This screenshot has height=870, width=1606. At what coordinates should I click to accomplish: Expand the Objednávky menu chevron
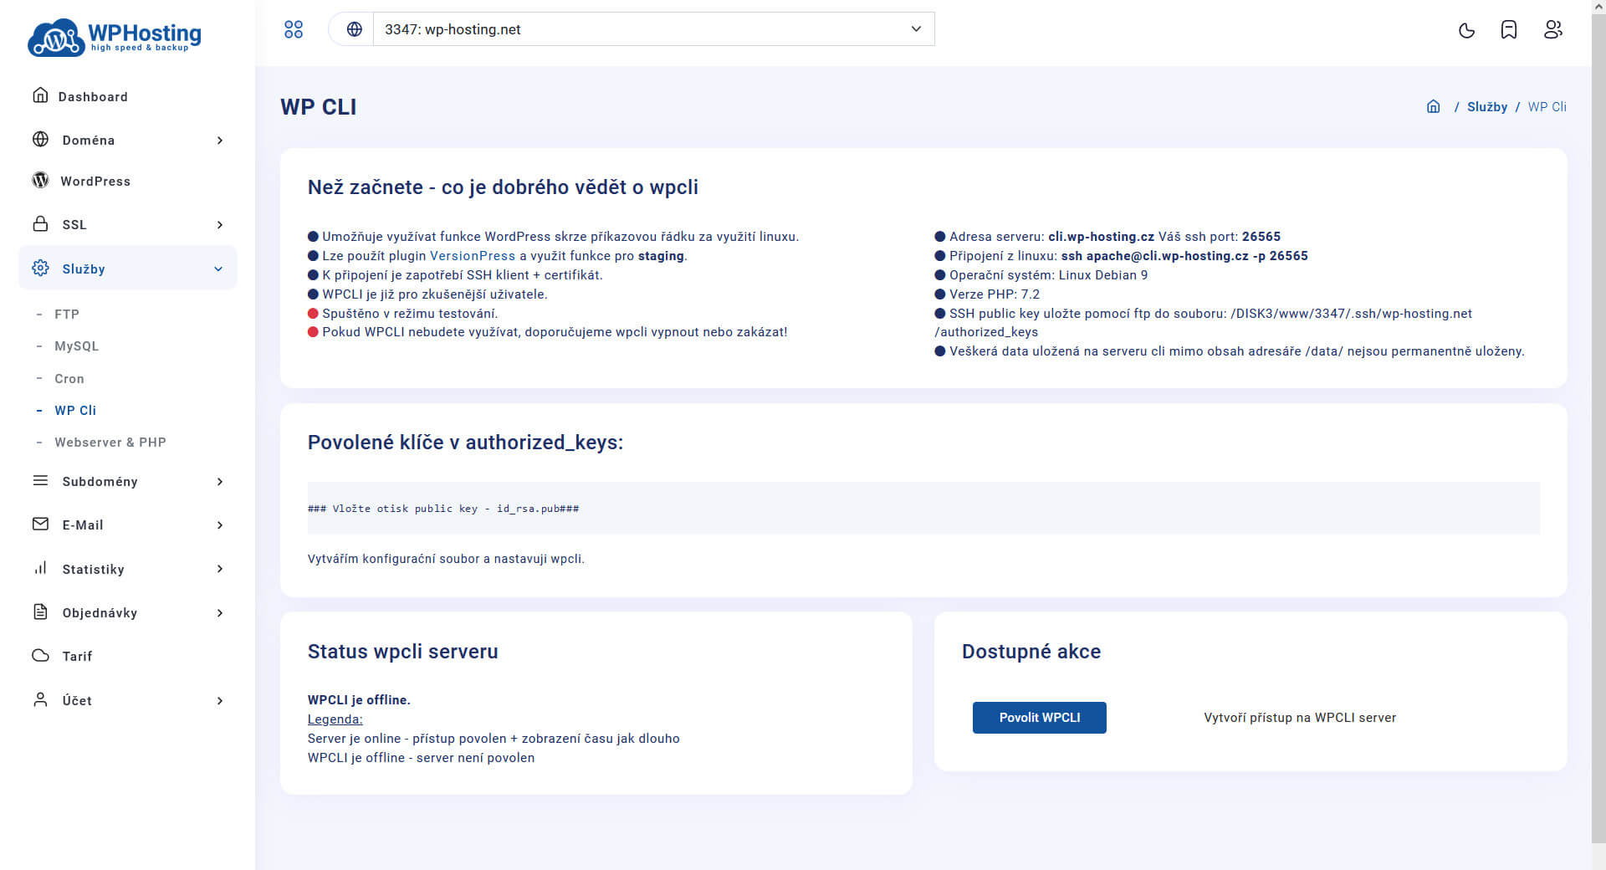[220, 613]
